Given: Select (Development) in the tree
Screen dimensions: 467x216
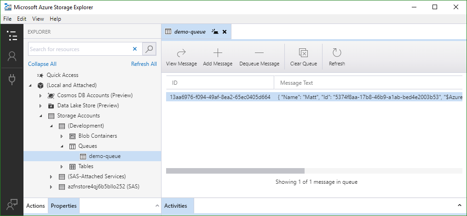Looking at the screenshot, I should [x=86, y=126].
